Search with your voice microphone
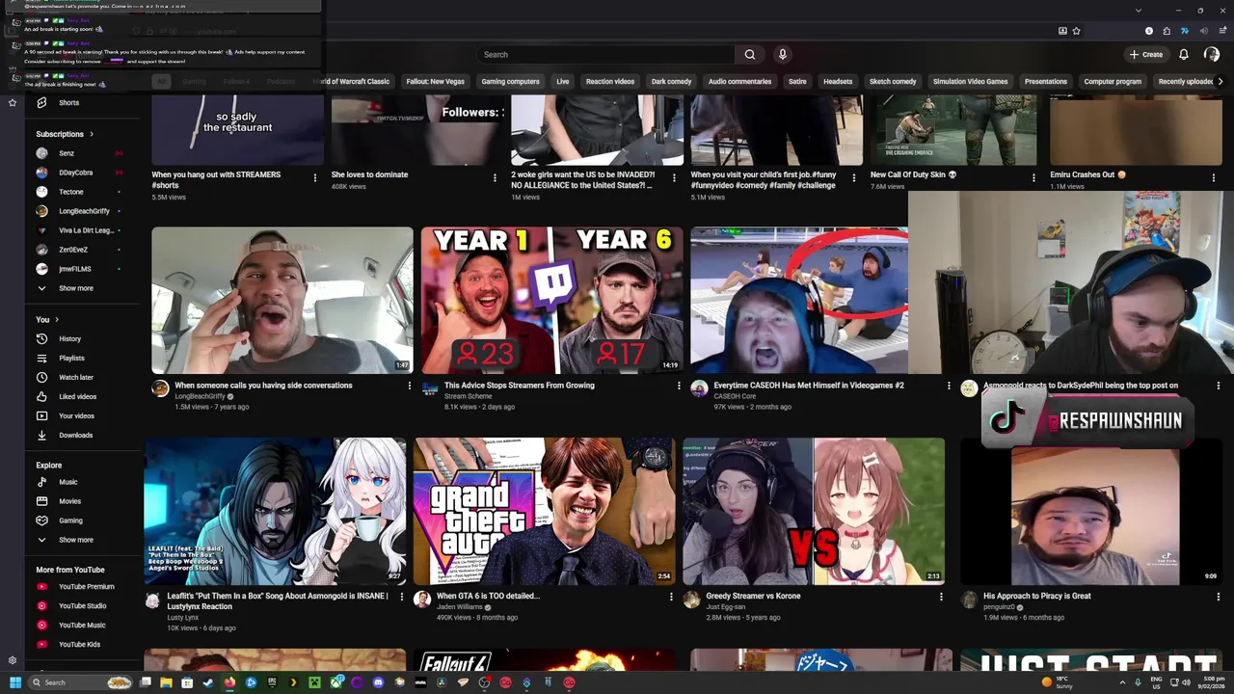Image resolution: width=1234 pixels, height=694 pixels. click(x=783, y=55)
